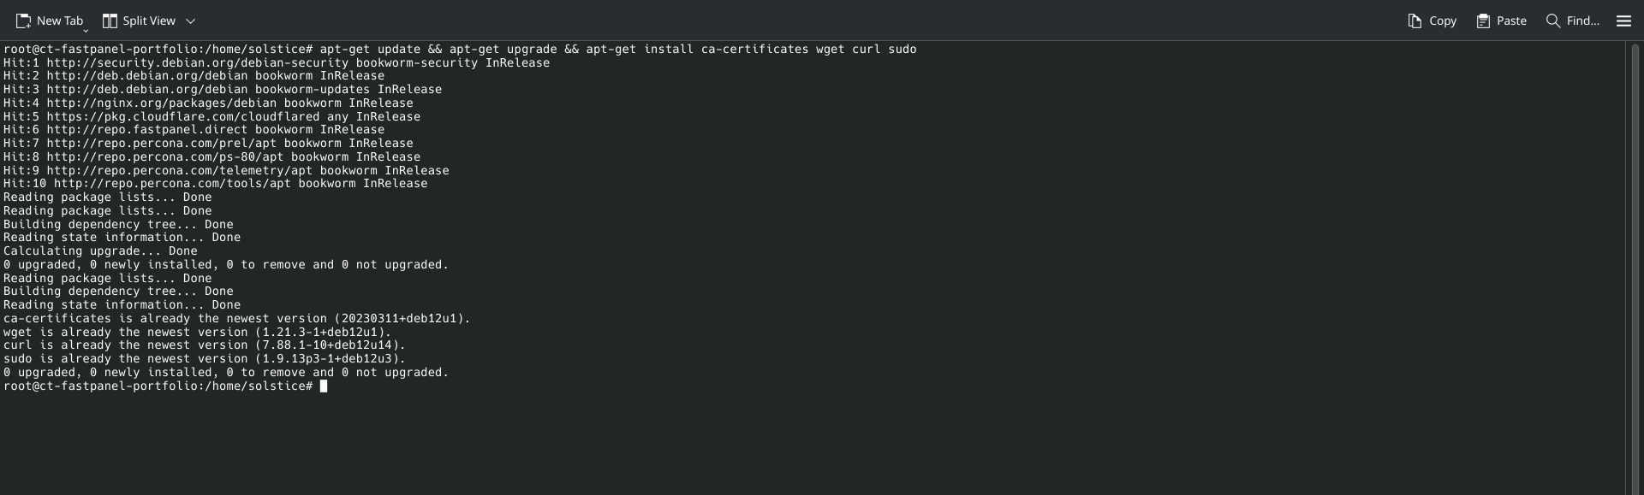The width and height of the screenshot is (1644, 495).
Task: Expand the Split View chevron
Action: [191, 21]
